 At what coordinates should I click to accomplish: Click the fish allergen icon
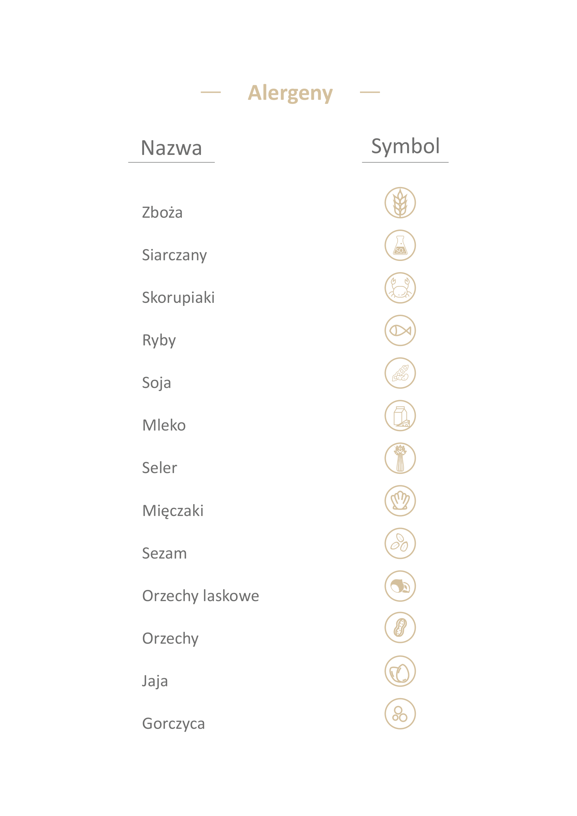(400, 330)
